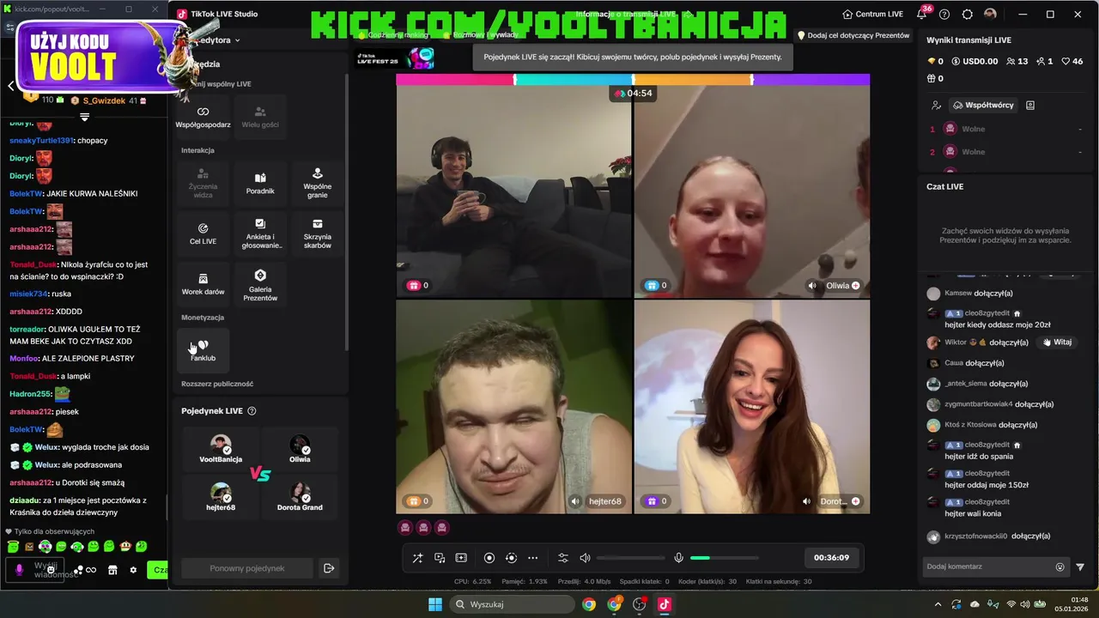The width and height of the screenshot is (1099, 618).
Task: Toggle Dorota's speaker icon in video tile
Action: point(806,501)
